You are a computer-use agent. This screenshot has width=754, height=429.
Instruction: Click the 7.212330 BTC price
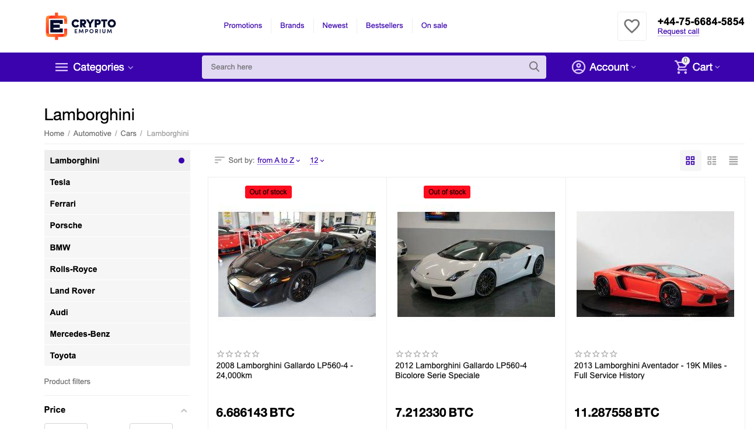(434, 413)
